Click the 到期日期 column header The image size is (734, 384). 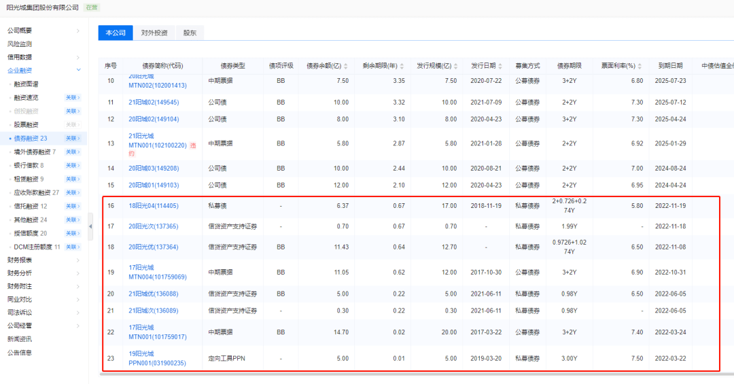tap(670, 66)
